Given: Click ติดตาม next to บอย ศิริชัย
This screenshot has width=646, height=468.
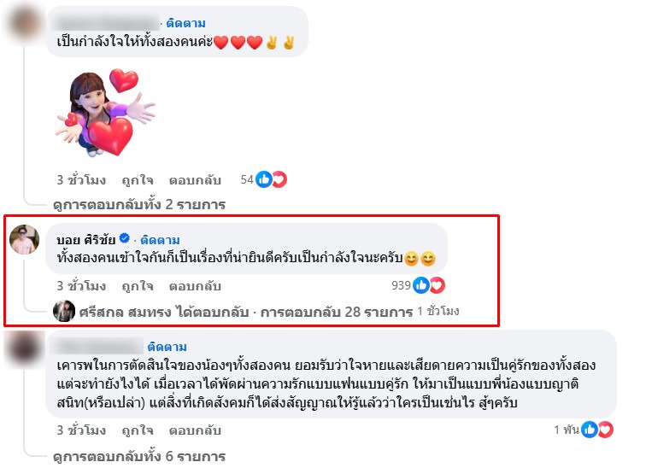Looking at the screenshot, I should [161, 240].
